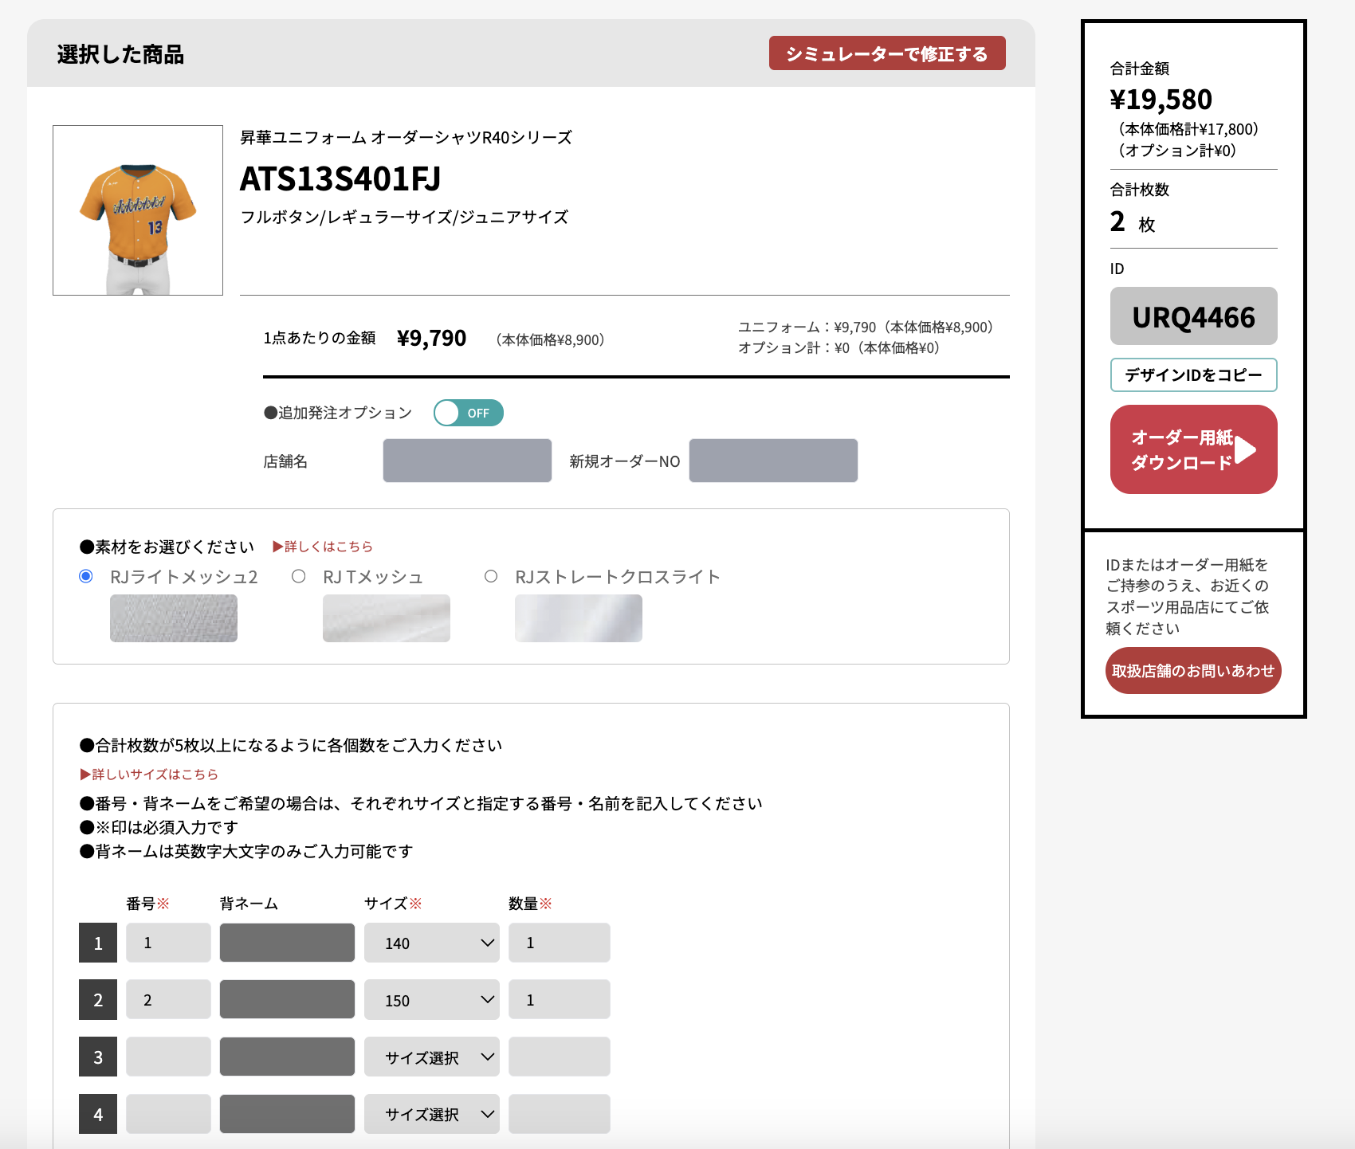Open the 詳しいサイズはこちら link

click(x=149, y=774)
